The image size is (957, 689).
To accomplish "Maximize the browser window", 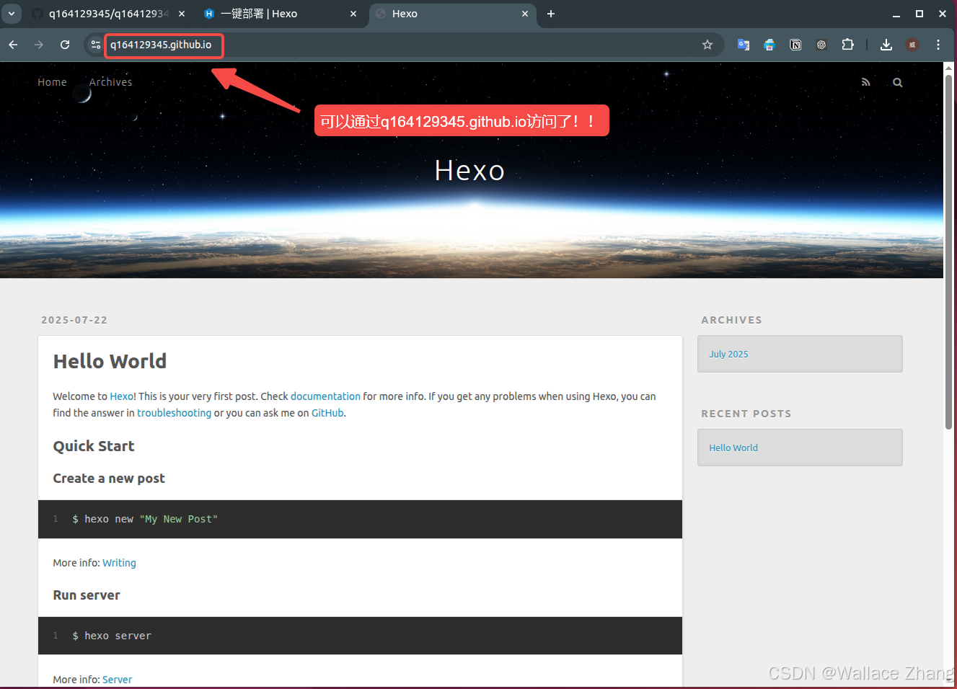I will pyautogui.click(x=919, y=14).
